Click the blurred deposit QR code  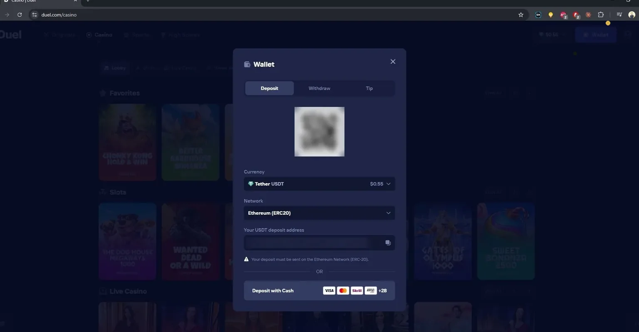[x=319, y=131]
